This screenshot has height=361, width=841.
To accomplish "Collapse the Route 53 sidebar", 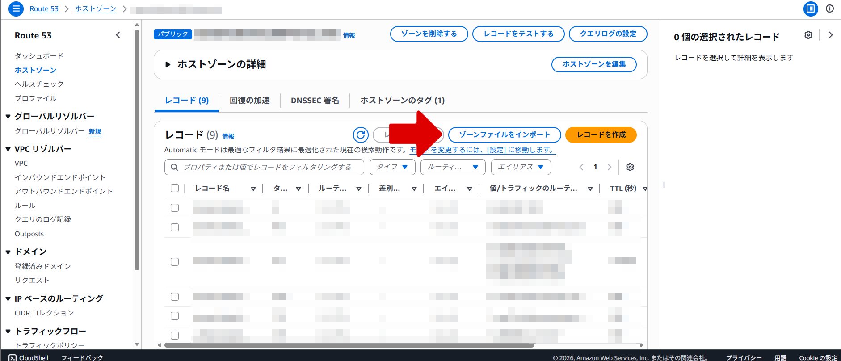I will click(118, 35).
